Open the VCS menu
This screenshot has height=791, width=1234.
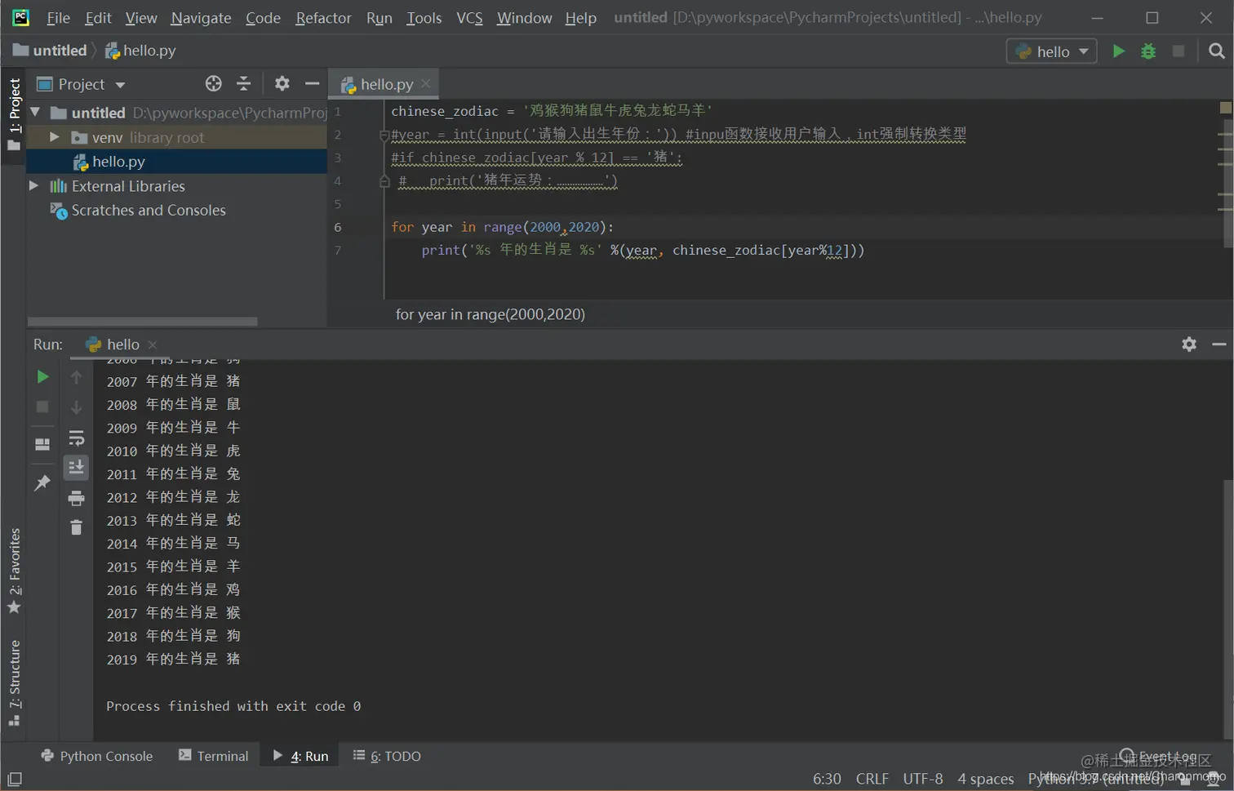click(x=469, y=17)
